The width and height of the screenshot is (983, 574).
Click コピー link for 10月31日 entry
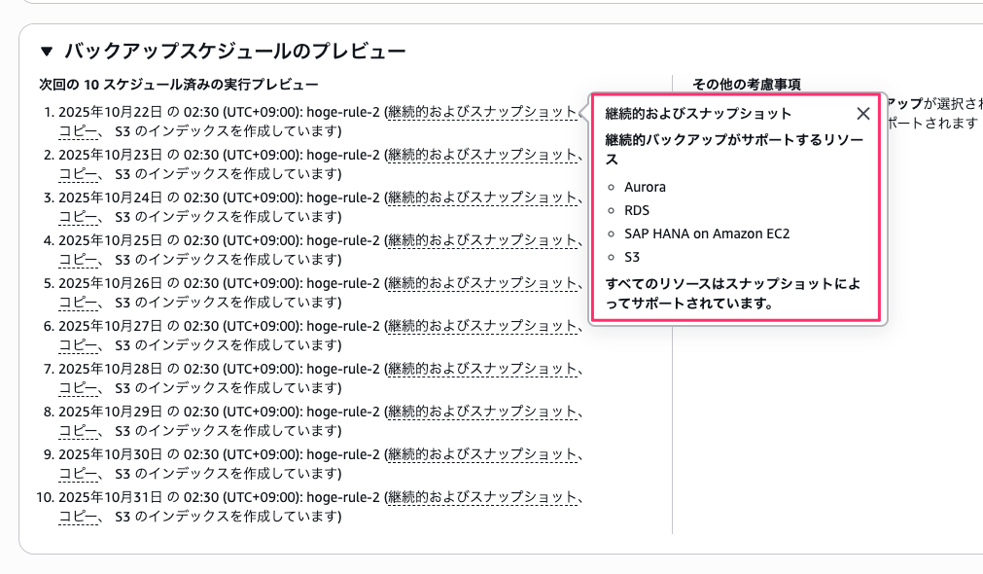coord(77,517)
